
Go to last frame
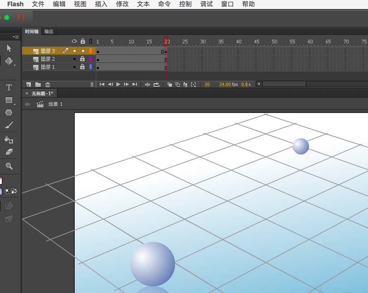(135, 84)
